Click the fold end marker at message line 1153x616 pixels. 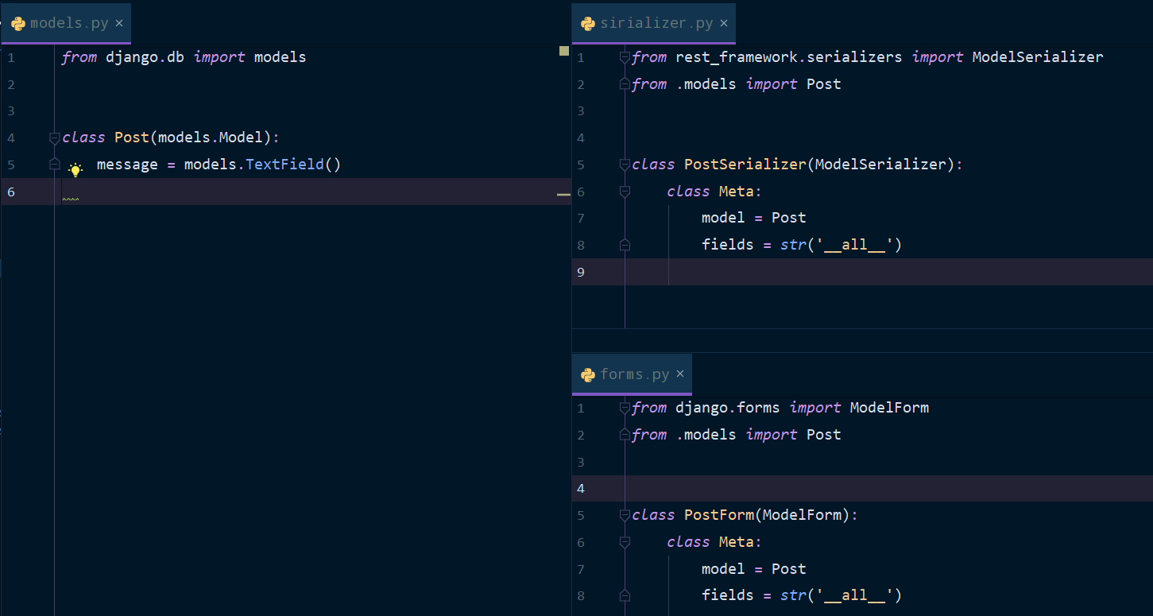(54, 165)
